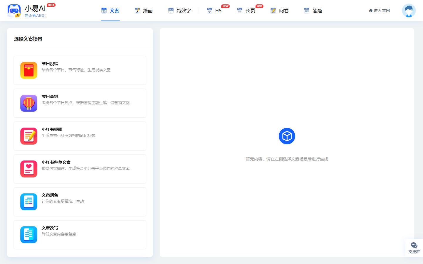This screenshot has height=264, width=423.
Task: Pick the 小红书标题 scenario title
Action: [x=52, y=129]
